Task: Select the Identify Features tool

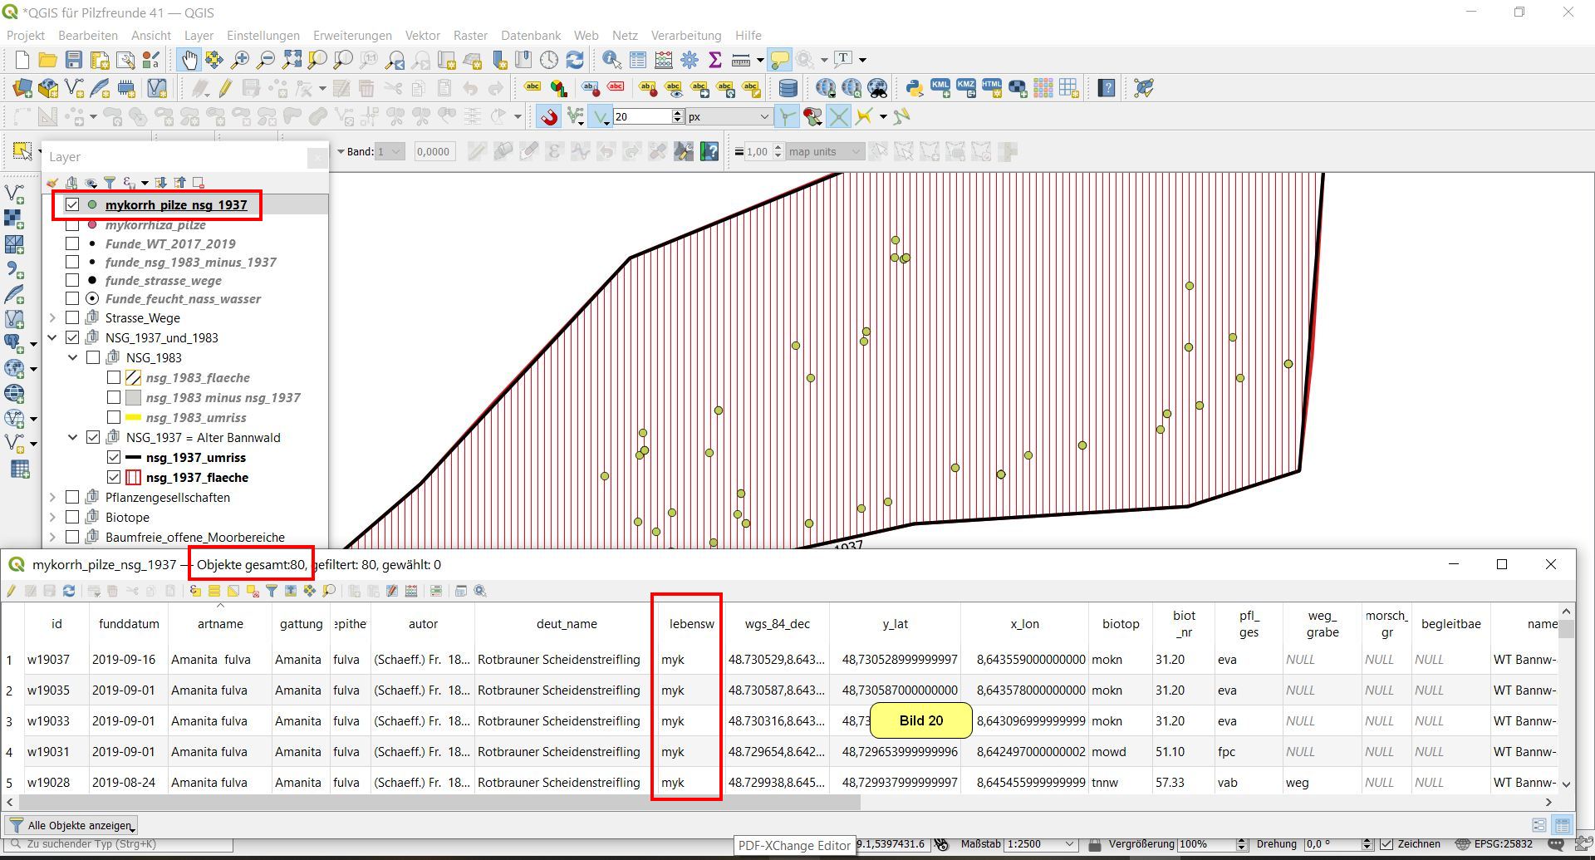Action: (x=611, y=60)
